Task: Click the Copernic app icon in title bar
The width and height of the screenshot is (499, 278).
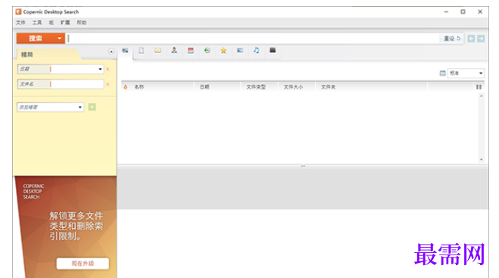Action: (x=18, y=12)
